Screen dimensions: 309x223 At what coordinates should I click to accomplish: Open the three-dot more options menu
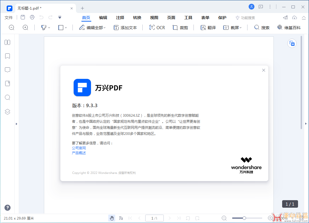point(270,7)
